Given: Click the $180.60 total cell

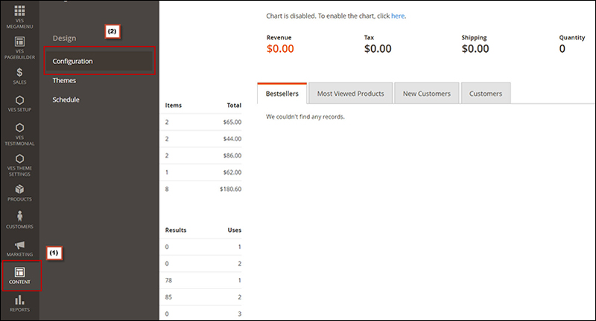Looking at the screenshot, I should 230,189.
